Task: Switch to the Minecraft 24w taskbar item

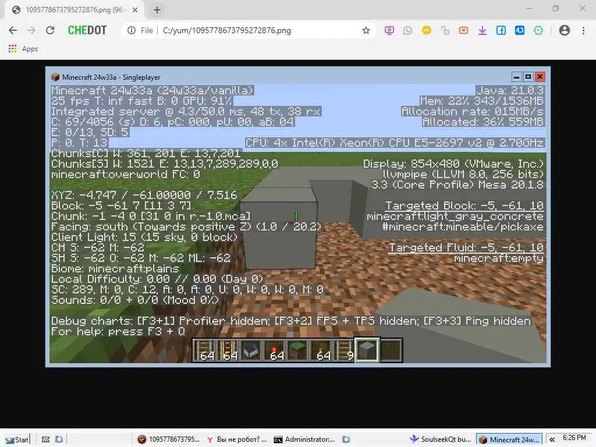Action: tap(509, 440)
